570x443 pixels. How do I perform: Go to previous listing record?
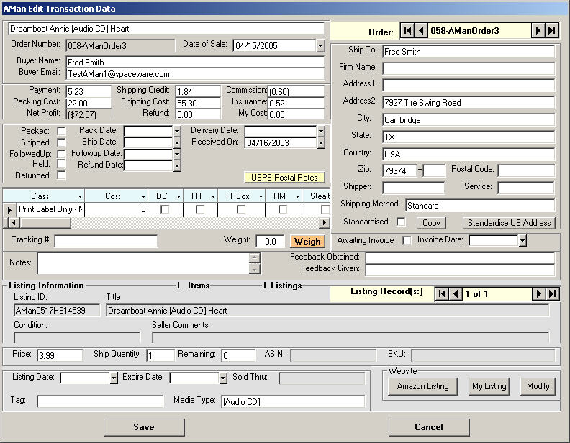456,293
